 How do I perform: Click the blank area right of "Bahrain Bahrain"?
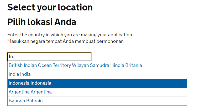click(118, 101)
